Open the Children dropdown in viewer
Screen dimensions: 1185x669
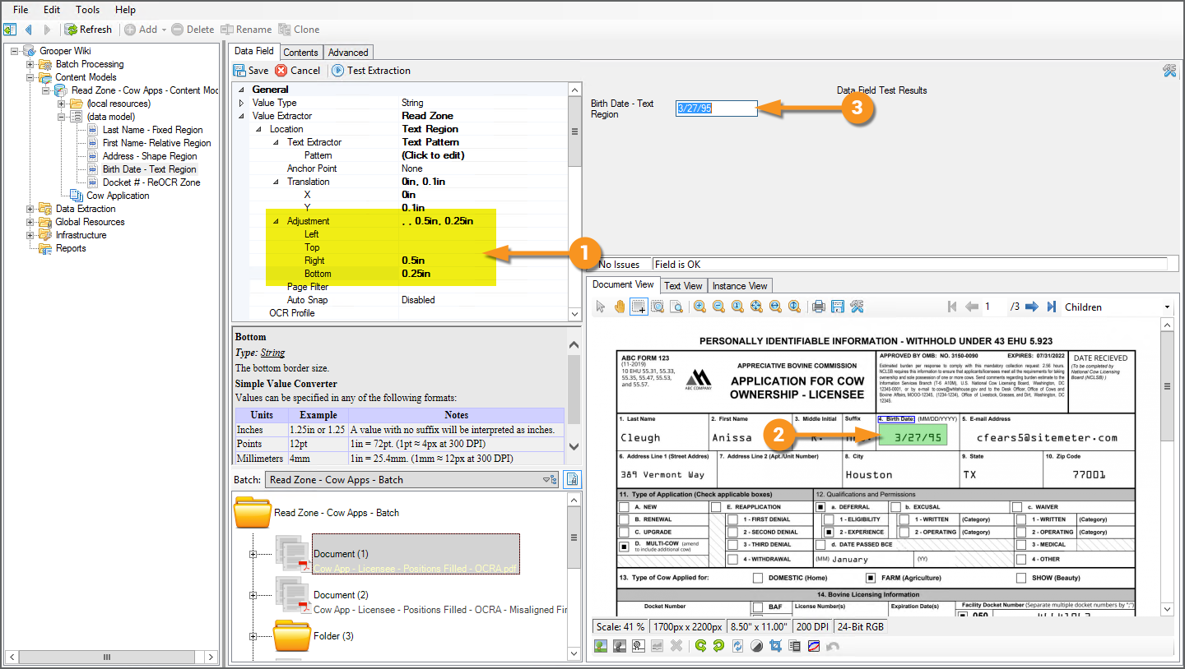pyautogui.click(x=1167, y=307)
